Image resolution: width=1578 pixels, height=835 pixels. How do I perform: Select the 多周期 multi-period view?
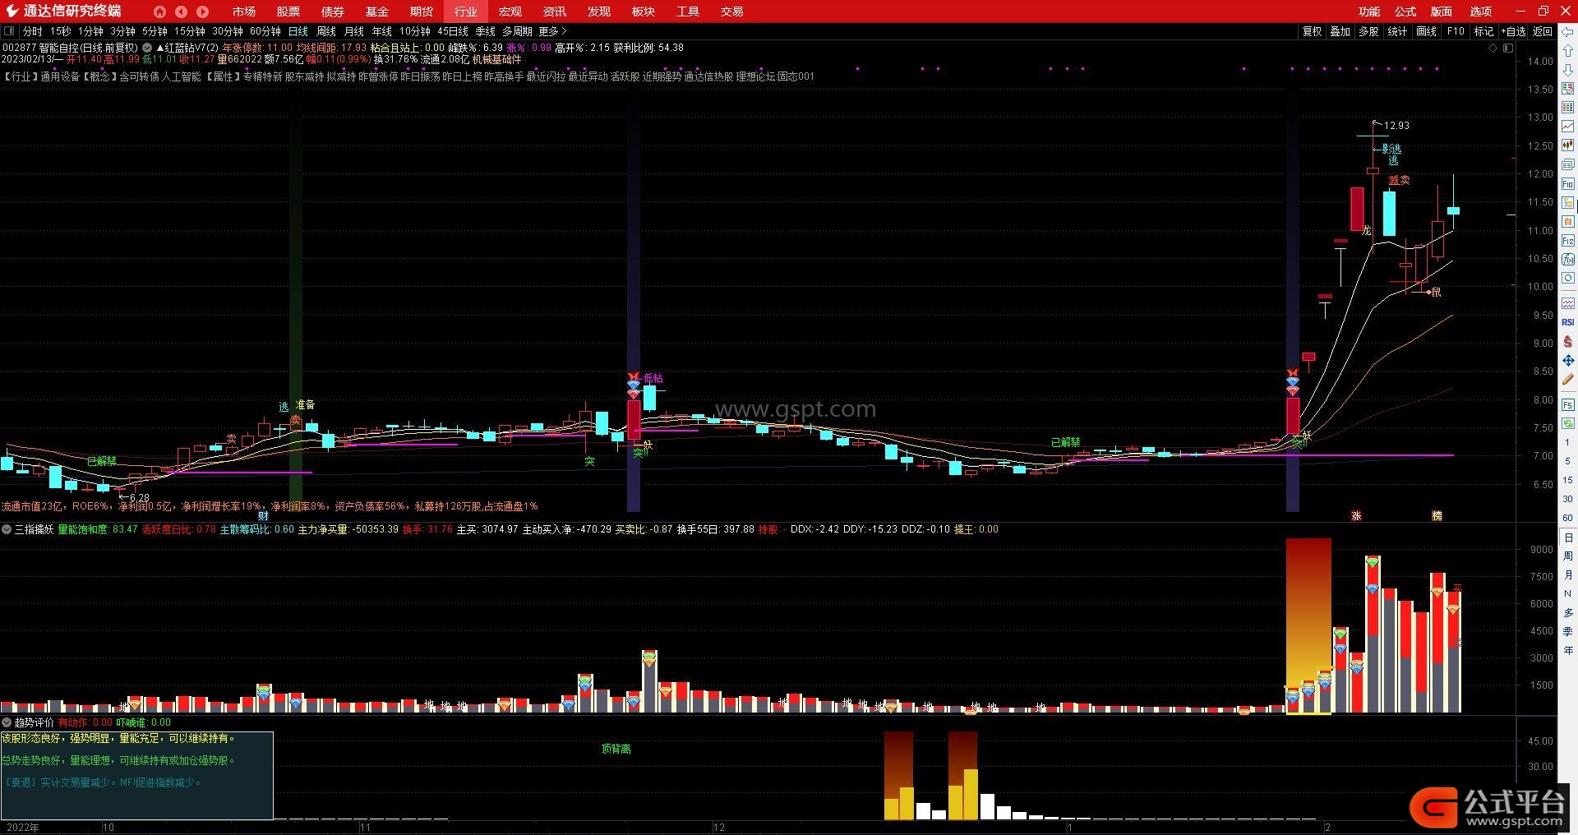tap(517, 31)
